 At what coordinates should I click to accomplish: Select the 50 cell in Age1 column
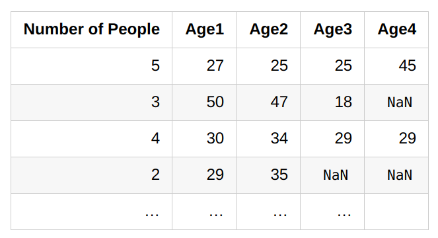click(x=204, y=102)
